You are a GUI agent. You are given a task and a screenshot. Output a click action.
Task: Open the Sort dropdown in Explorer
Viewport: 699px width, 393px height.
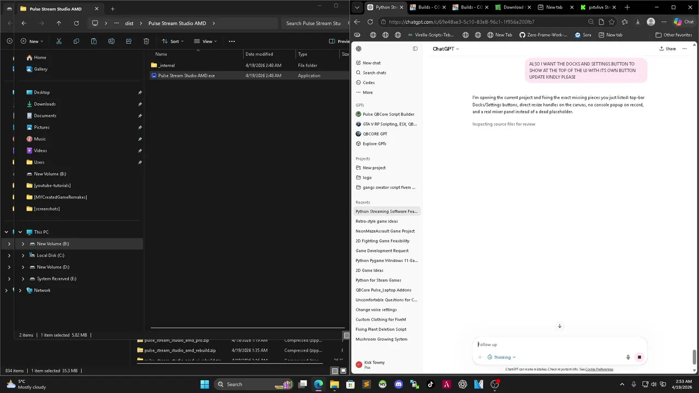coord(172,41)
